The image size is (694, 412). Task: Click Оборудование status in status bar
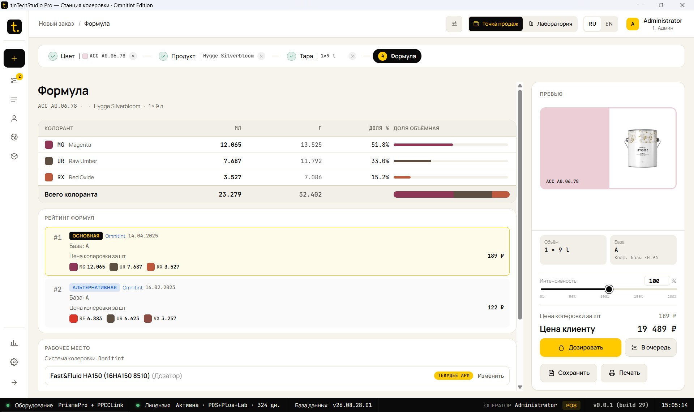[65, 405]
